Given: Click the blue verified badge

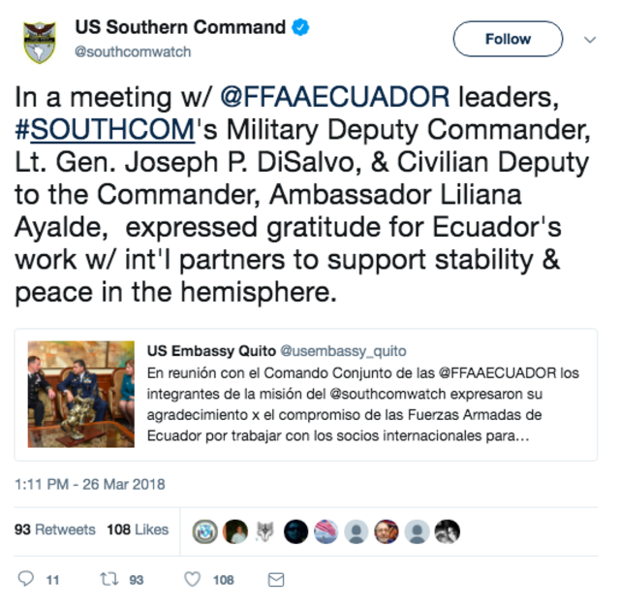Looking at the screenshot, I should [300, 27].
